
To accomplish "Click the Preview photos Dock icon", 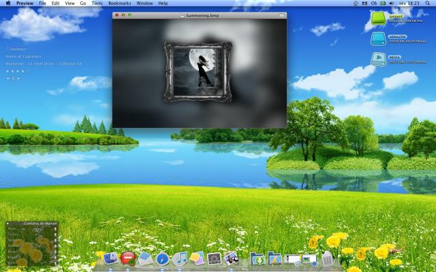I will click(231, 258).
